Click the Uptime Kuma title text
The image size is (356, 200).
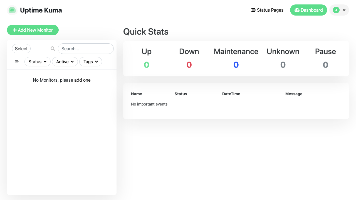pos(41,10)
